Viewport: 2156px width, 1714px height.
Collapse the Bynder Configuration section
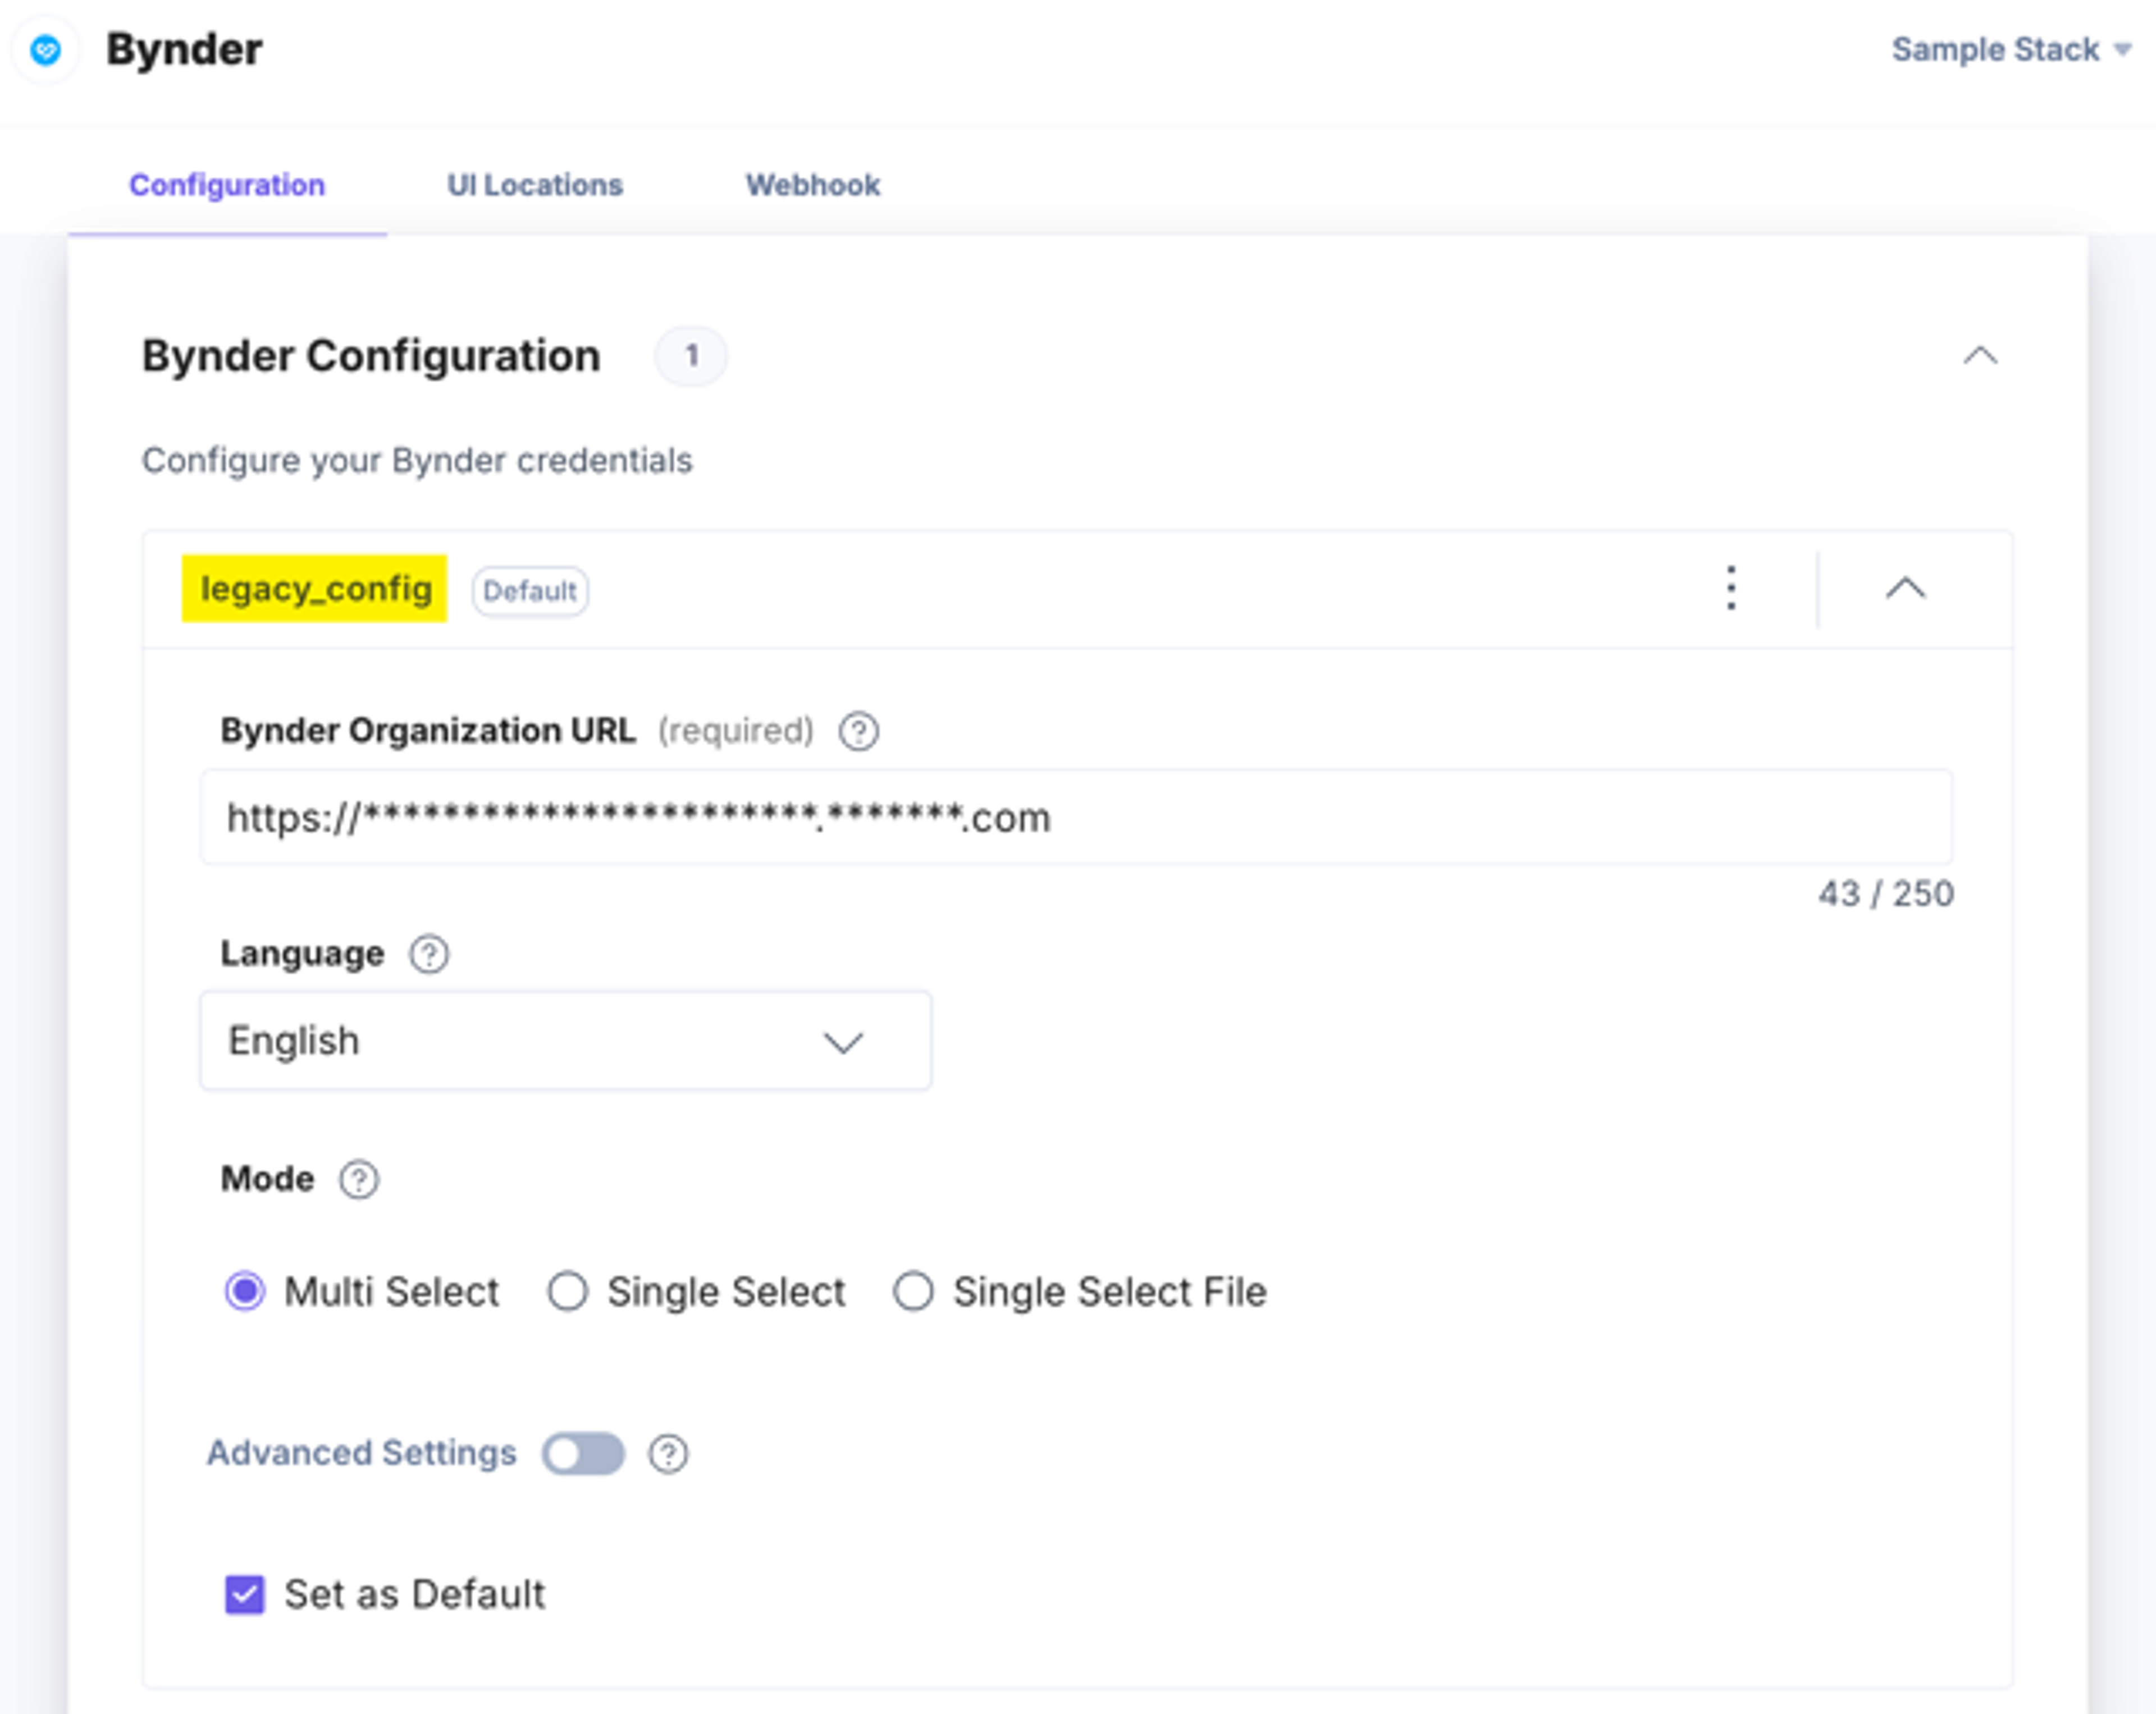point(1980,356)
